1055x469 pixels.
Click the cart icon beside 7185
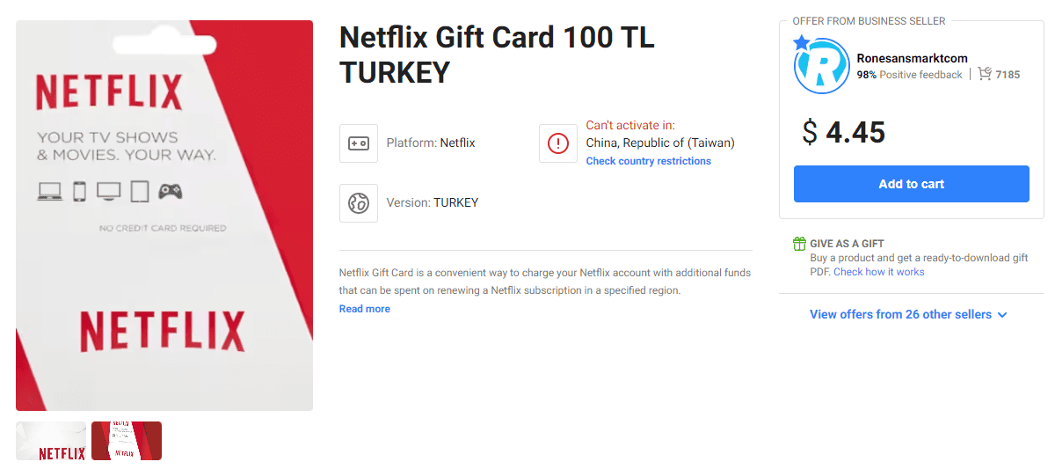click(985, 75)
